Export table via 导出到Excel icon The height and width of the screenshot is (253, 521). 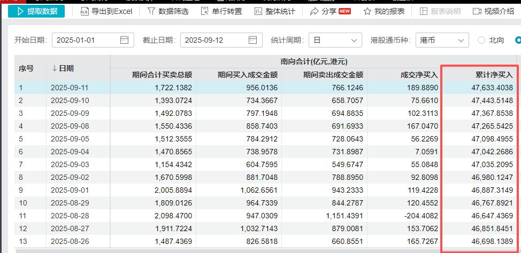pos(85,11)
